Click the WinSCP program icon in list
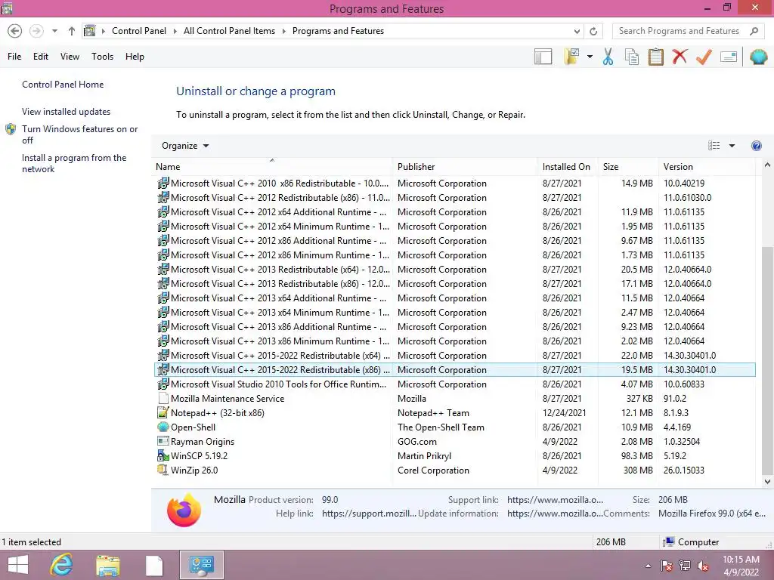Screen dimensions: 774x580 [163, 455]
